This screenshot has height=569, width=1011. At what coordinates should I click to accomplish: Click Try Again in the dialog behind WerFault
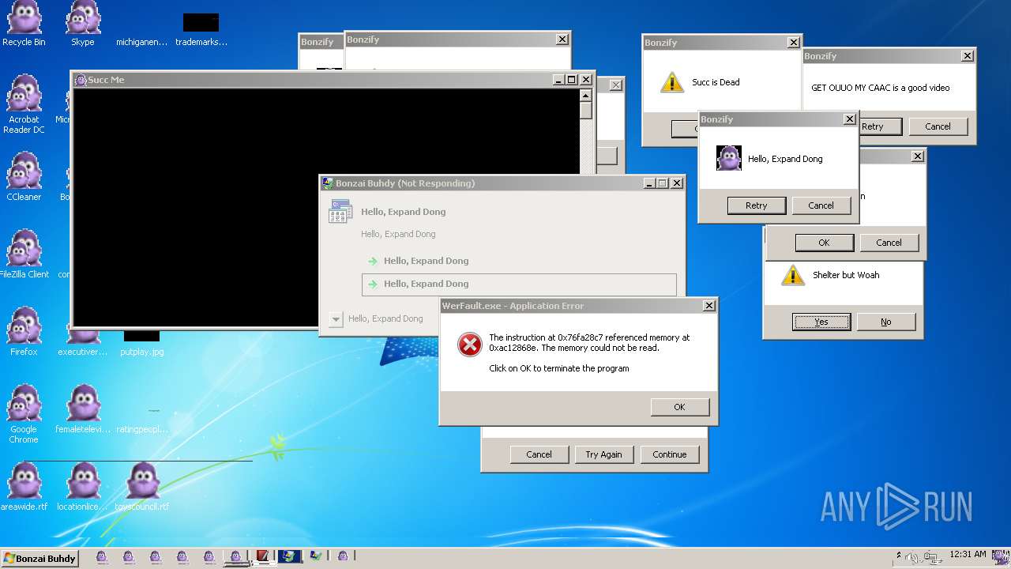[603, 454]
